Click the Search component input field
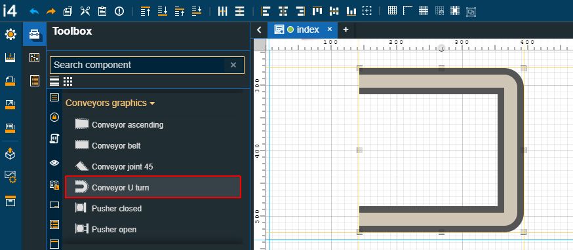 (138, 65)
